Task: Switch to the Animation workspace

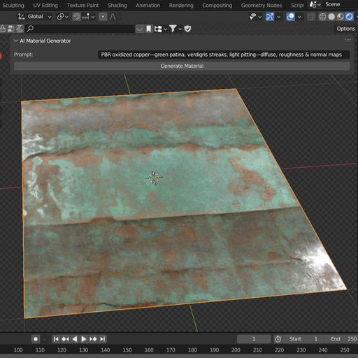Action: (x=148, y=5)
